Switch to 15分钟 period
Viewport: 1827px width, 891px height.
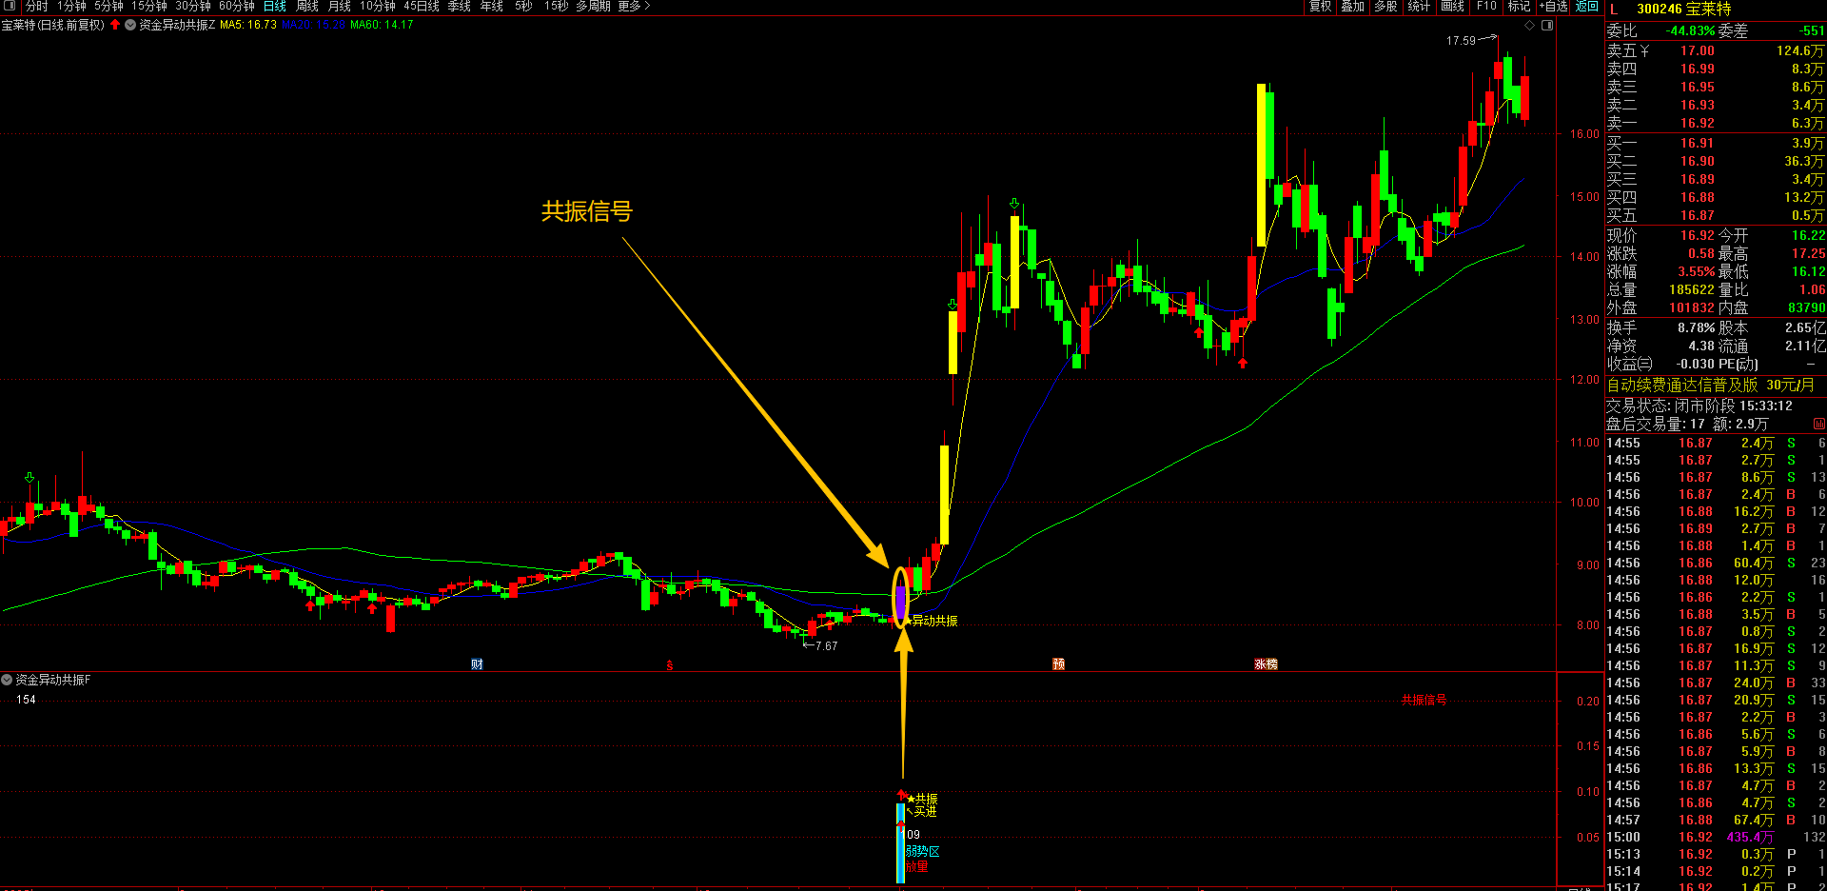[149, 6]
